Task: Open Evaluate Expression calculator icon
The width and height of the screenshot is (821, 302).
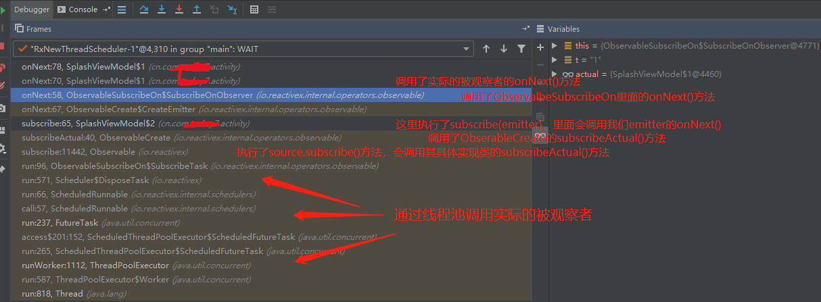Action: pyautogui.click(x=254, y=9)
